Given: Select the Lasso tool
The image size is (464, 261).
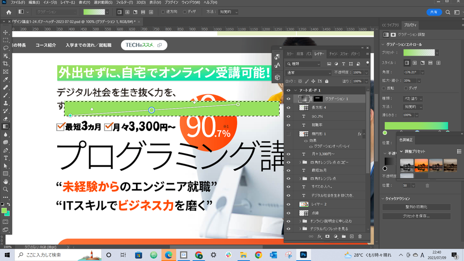Looking at the screenshot, I should 6,48.
